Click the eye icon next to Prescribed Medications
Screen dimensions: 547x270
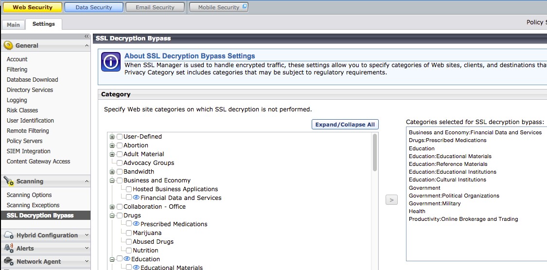click(x=136, y=224)
